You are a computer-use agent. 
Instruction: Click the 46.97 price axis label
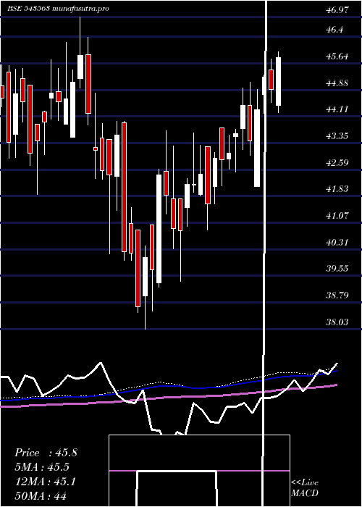tap(337, 10)
